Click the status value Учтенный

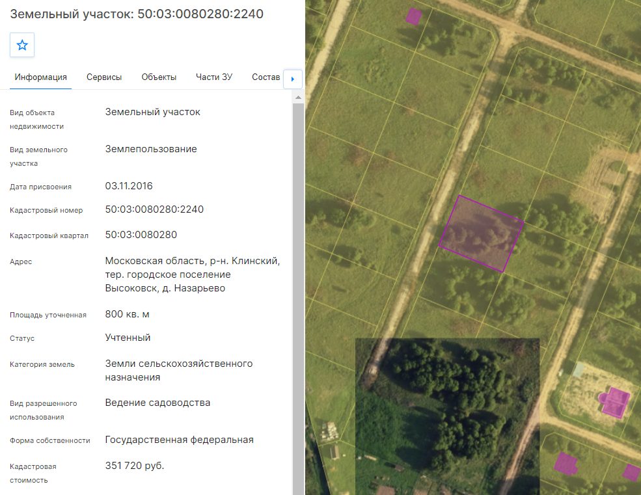[128, 338]
